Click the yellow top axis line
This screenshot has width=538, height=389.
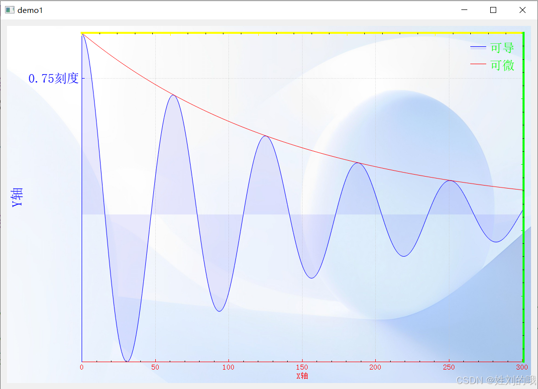pos(302,33)
